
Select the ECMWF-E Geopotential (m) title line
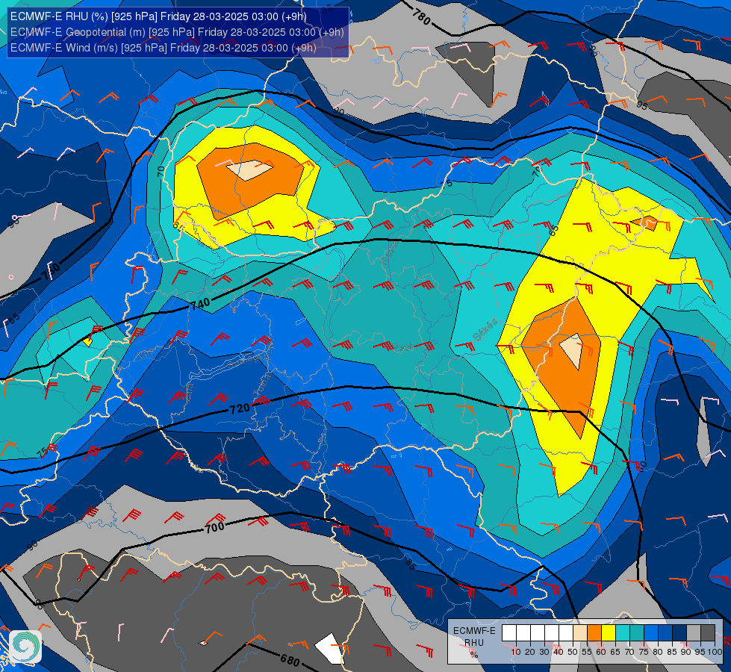pos(177,32)
